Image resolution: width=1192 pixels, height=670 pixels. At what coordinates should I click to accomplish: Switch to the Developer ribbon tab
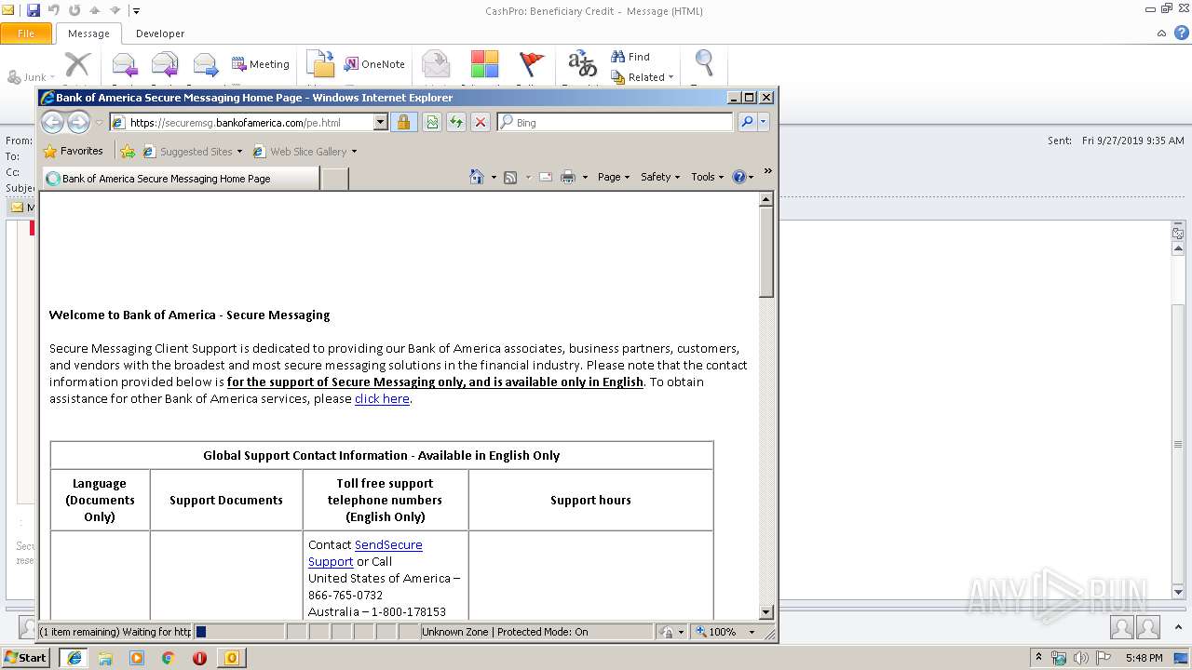160,33
